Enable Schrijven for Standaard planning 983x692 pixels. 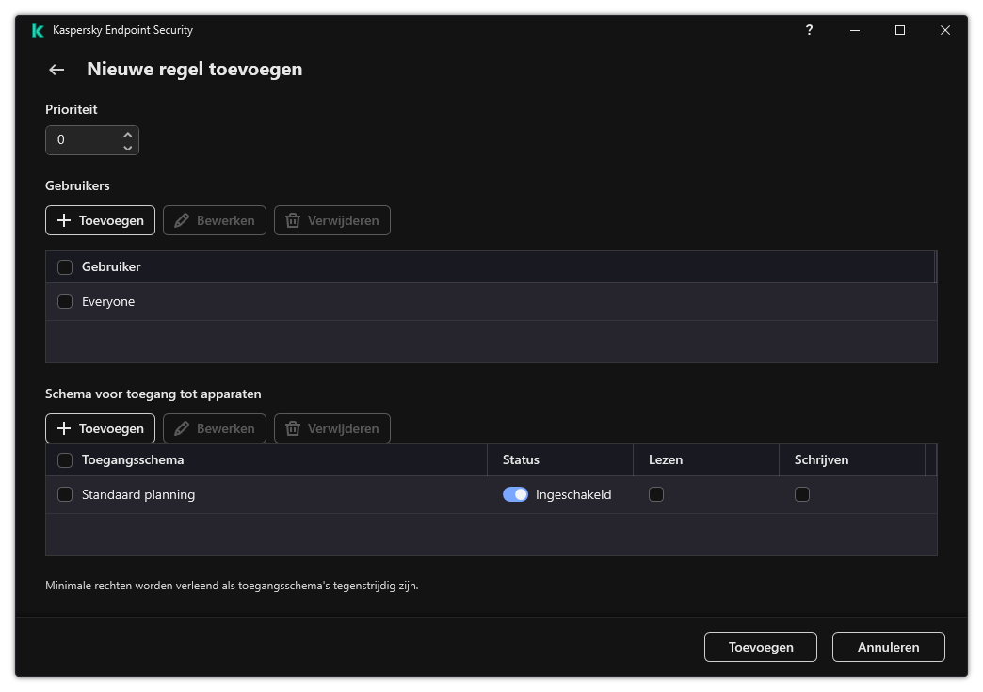(802, 494)
